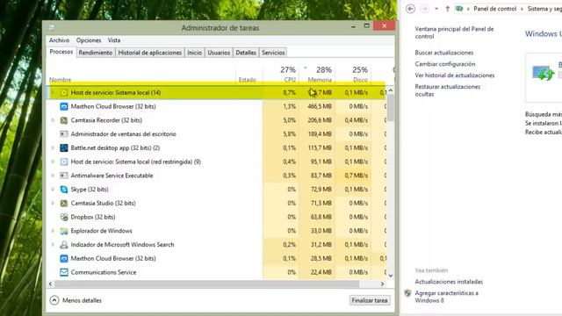This screenshot has width=562, height=316.
Task: Sort processes by Disco column header
Action: [x=353, y=74]
